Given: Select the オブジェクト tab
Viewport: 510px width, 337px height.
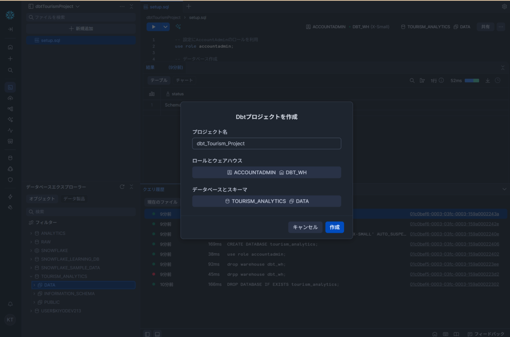Looking at the screenshot, I should (x=42, y=198).
